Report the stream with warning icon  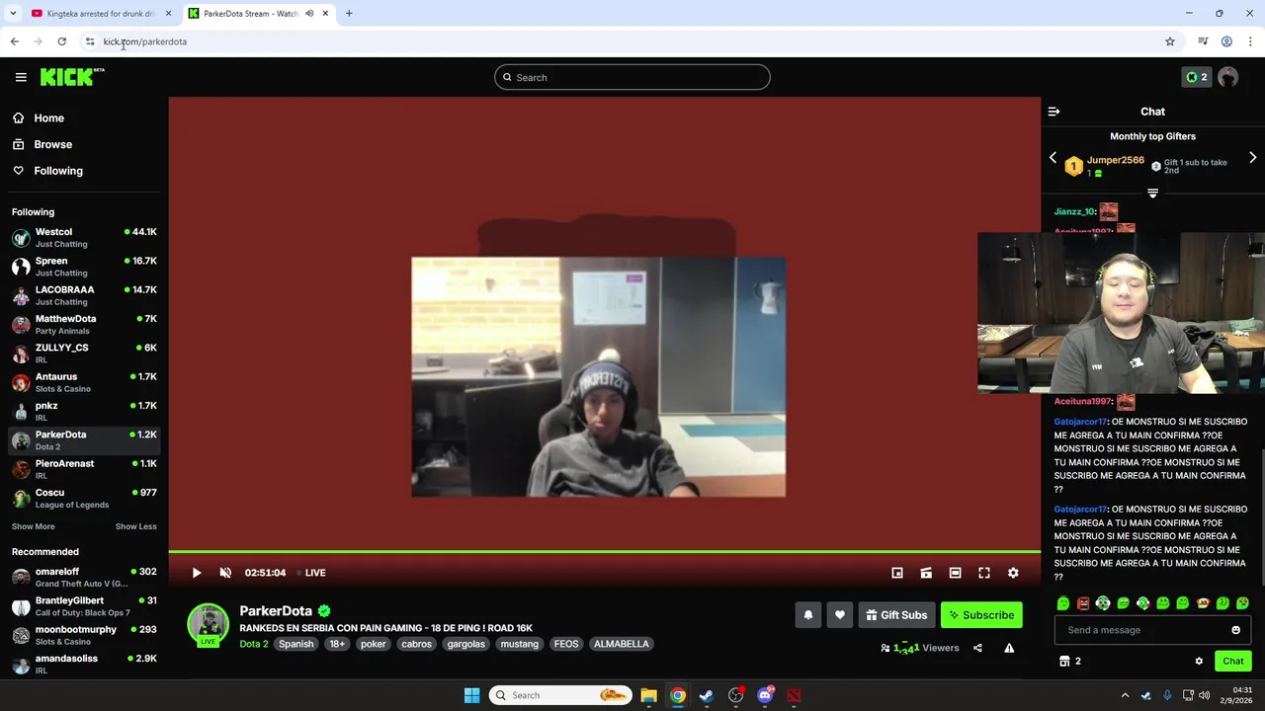pyautogui.click(x=1009, y=648)
